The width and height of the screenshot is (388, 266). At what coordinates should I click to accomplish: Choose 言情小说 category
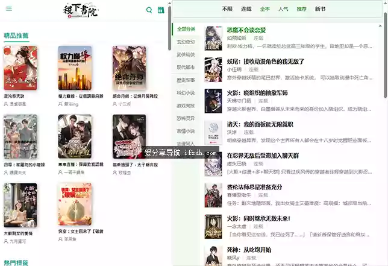(x=186, y=131)
